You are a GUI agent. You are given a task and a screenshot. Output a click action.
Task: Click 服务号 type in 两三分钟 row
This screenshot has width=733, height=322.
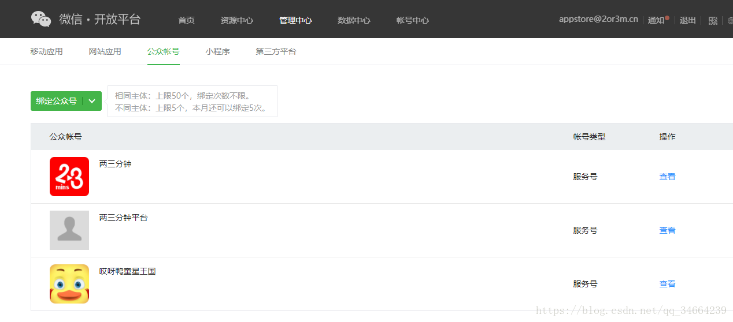coord(585,177)
